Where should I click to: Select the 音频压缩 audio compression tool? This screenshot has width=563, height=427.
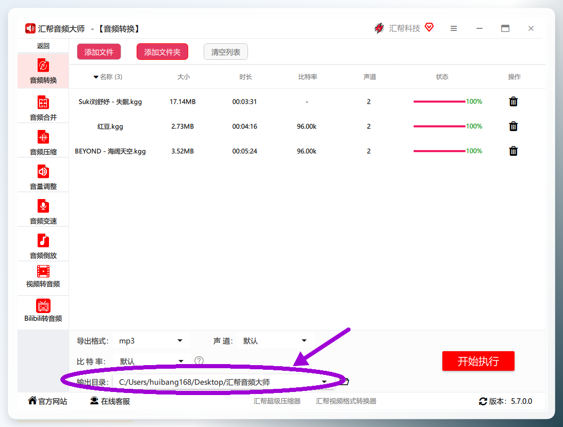click(43, 142)
